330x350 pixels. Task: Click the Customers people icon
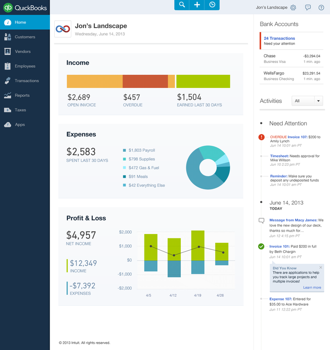[7, 37]
